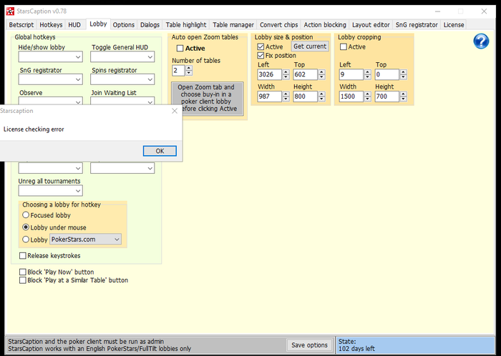
Task: Click the lobby position Top field 602
Action: [305, 74]
